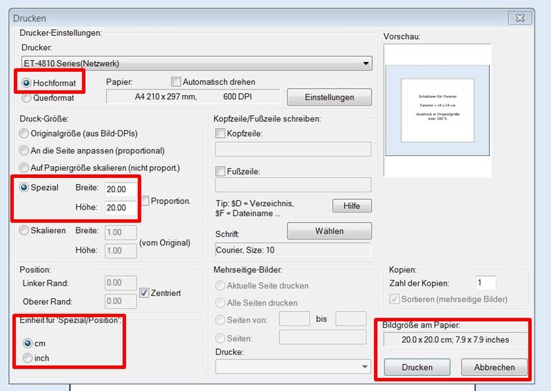Select the Skalieren size option

[25, 231]
